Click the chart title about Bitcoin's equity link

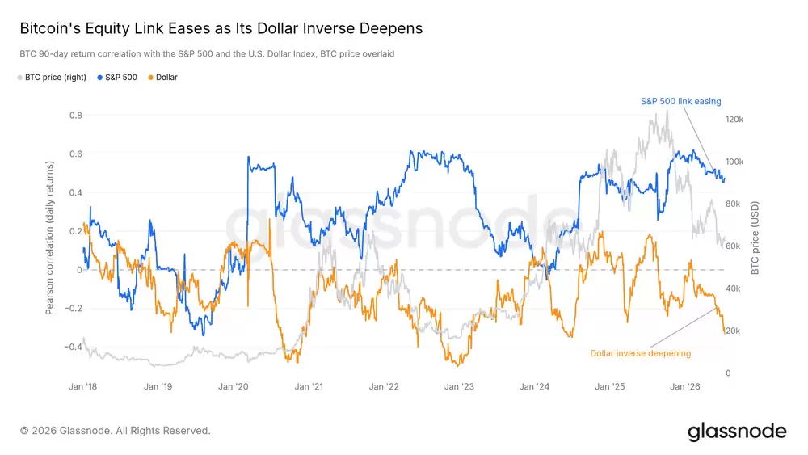point(221,28)
